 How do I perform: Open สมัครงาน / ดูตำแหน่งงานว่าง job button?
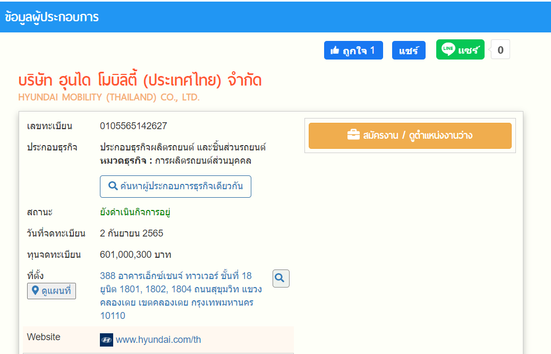coord(410,136)
